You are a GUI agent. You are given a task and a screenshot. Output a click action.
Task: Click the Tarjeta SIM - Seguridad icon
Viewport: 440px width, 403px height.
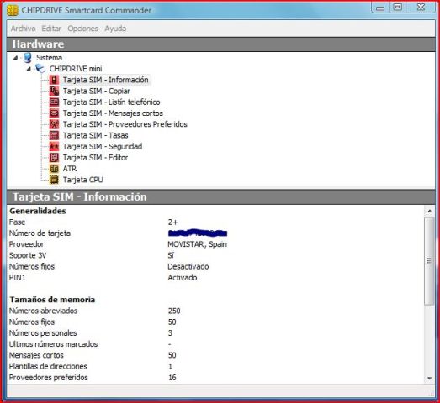[54, 146]
